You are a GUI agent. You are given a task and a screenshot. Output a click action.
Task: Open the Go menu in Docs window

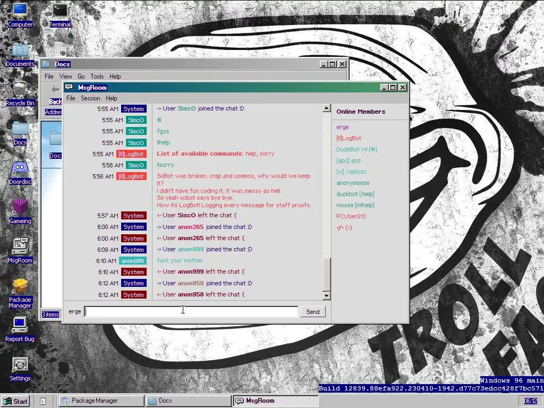click(81, 76)
